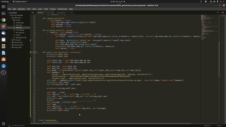Screen dimensions: 226x127
Task: Click Tab Size: 4 in status bar
Action: coord(208,126)
